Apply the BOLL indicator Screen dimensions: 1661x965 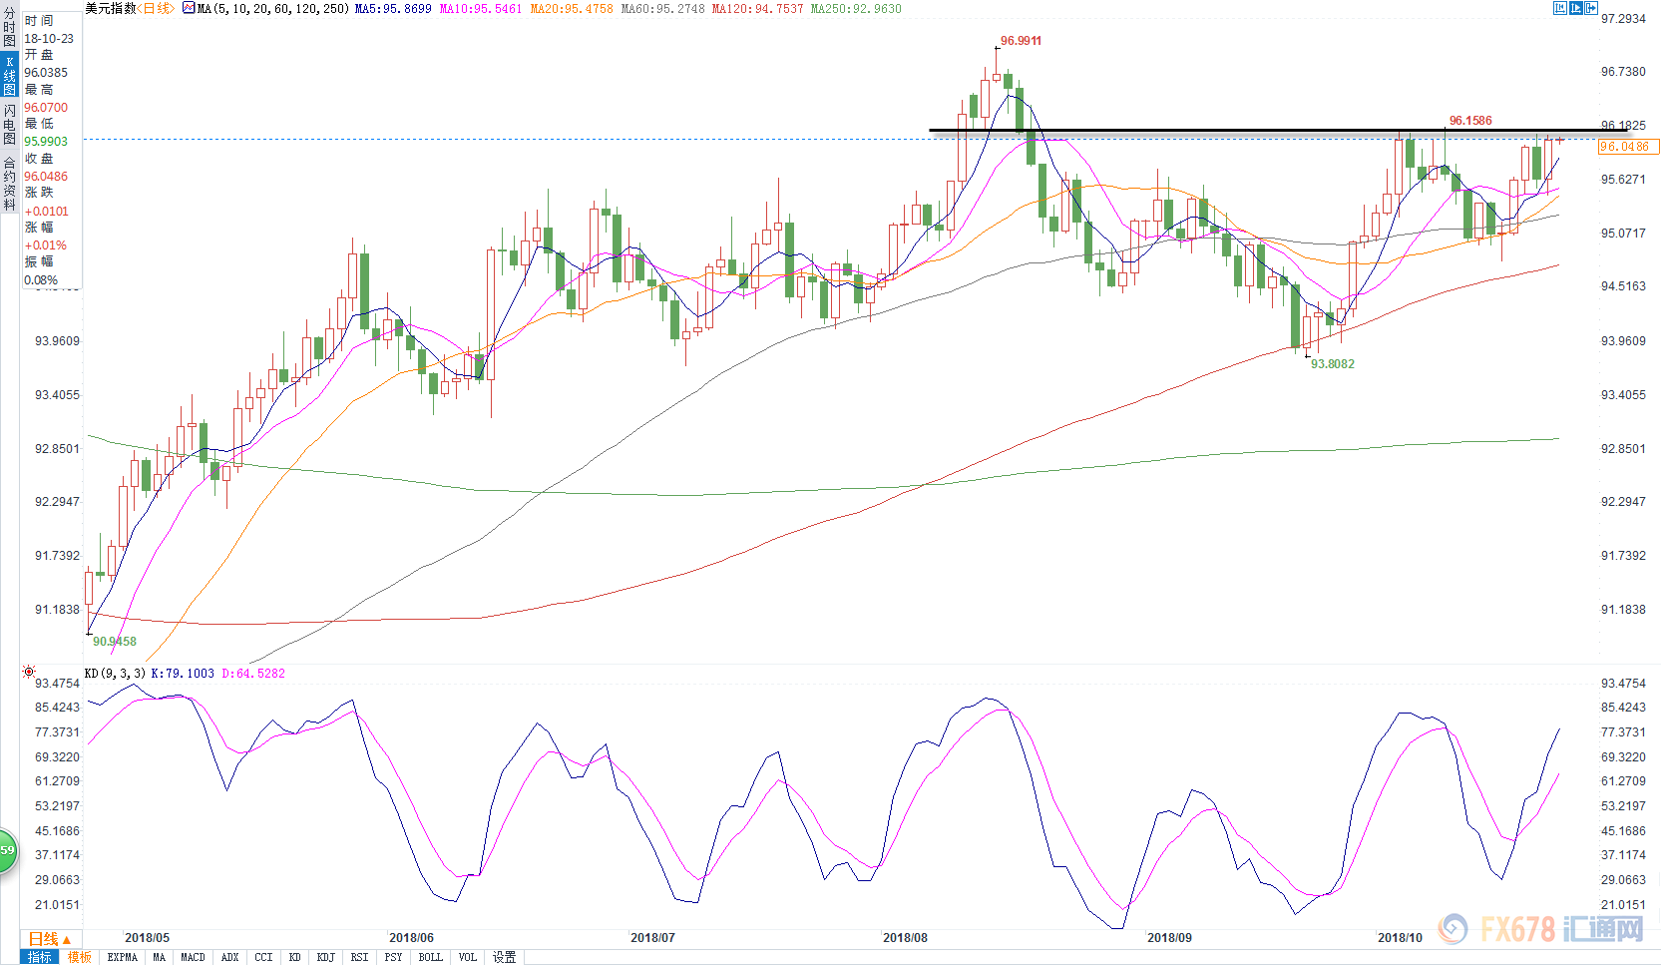tap(431, 957)
